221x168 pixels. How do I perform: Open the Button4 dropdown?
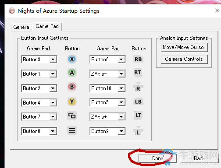tap(53, 103)
